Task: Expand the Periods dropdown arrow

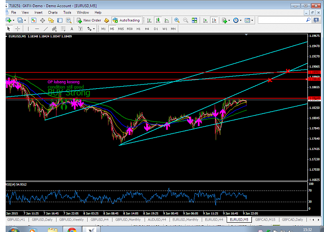Action: pyautogui.click(x=241, y=20)
